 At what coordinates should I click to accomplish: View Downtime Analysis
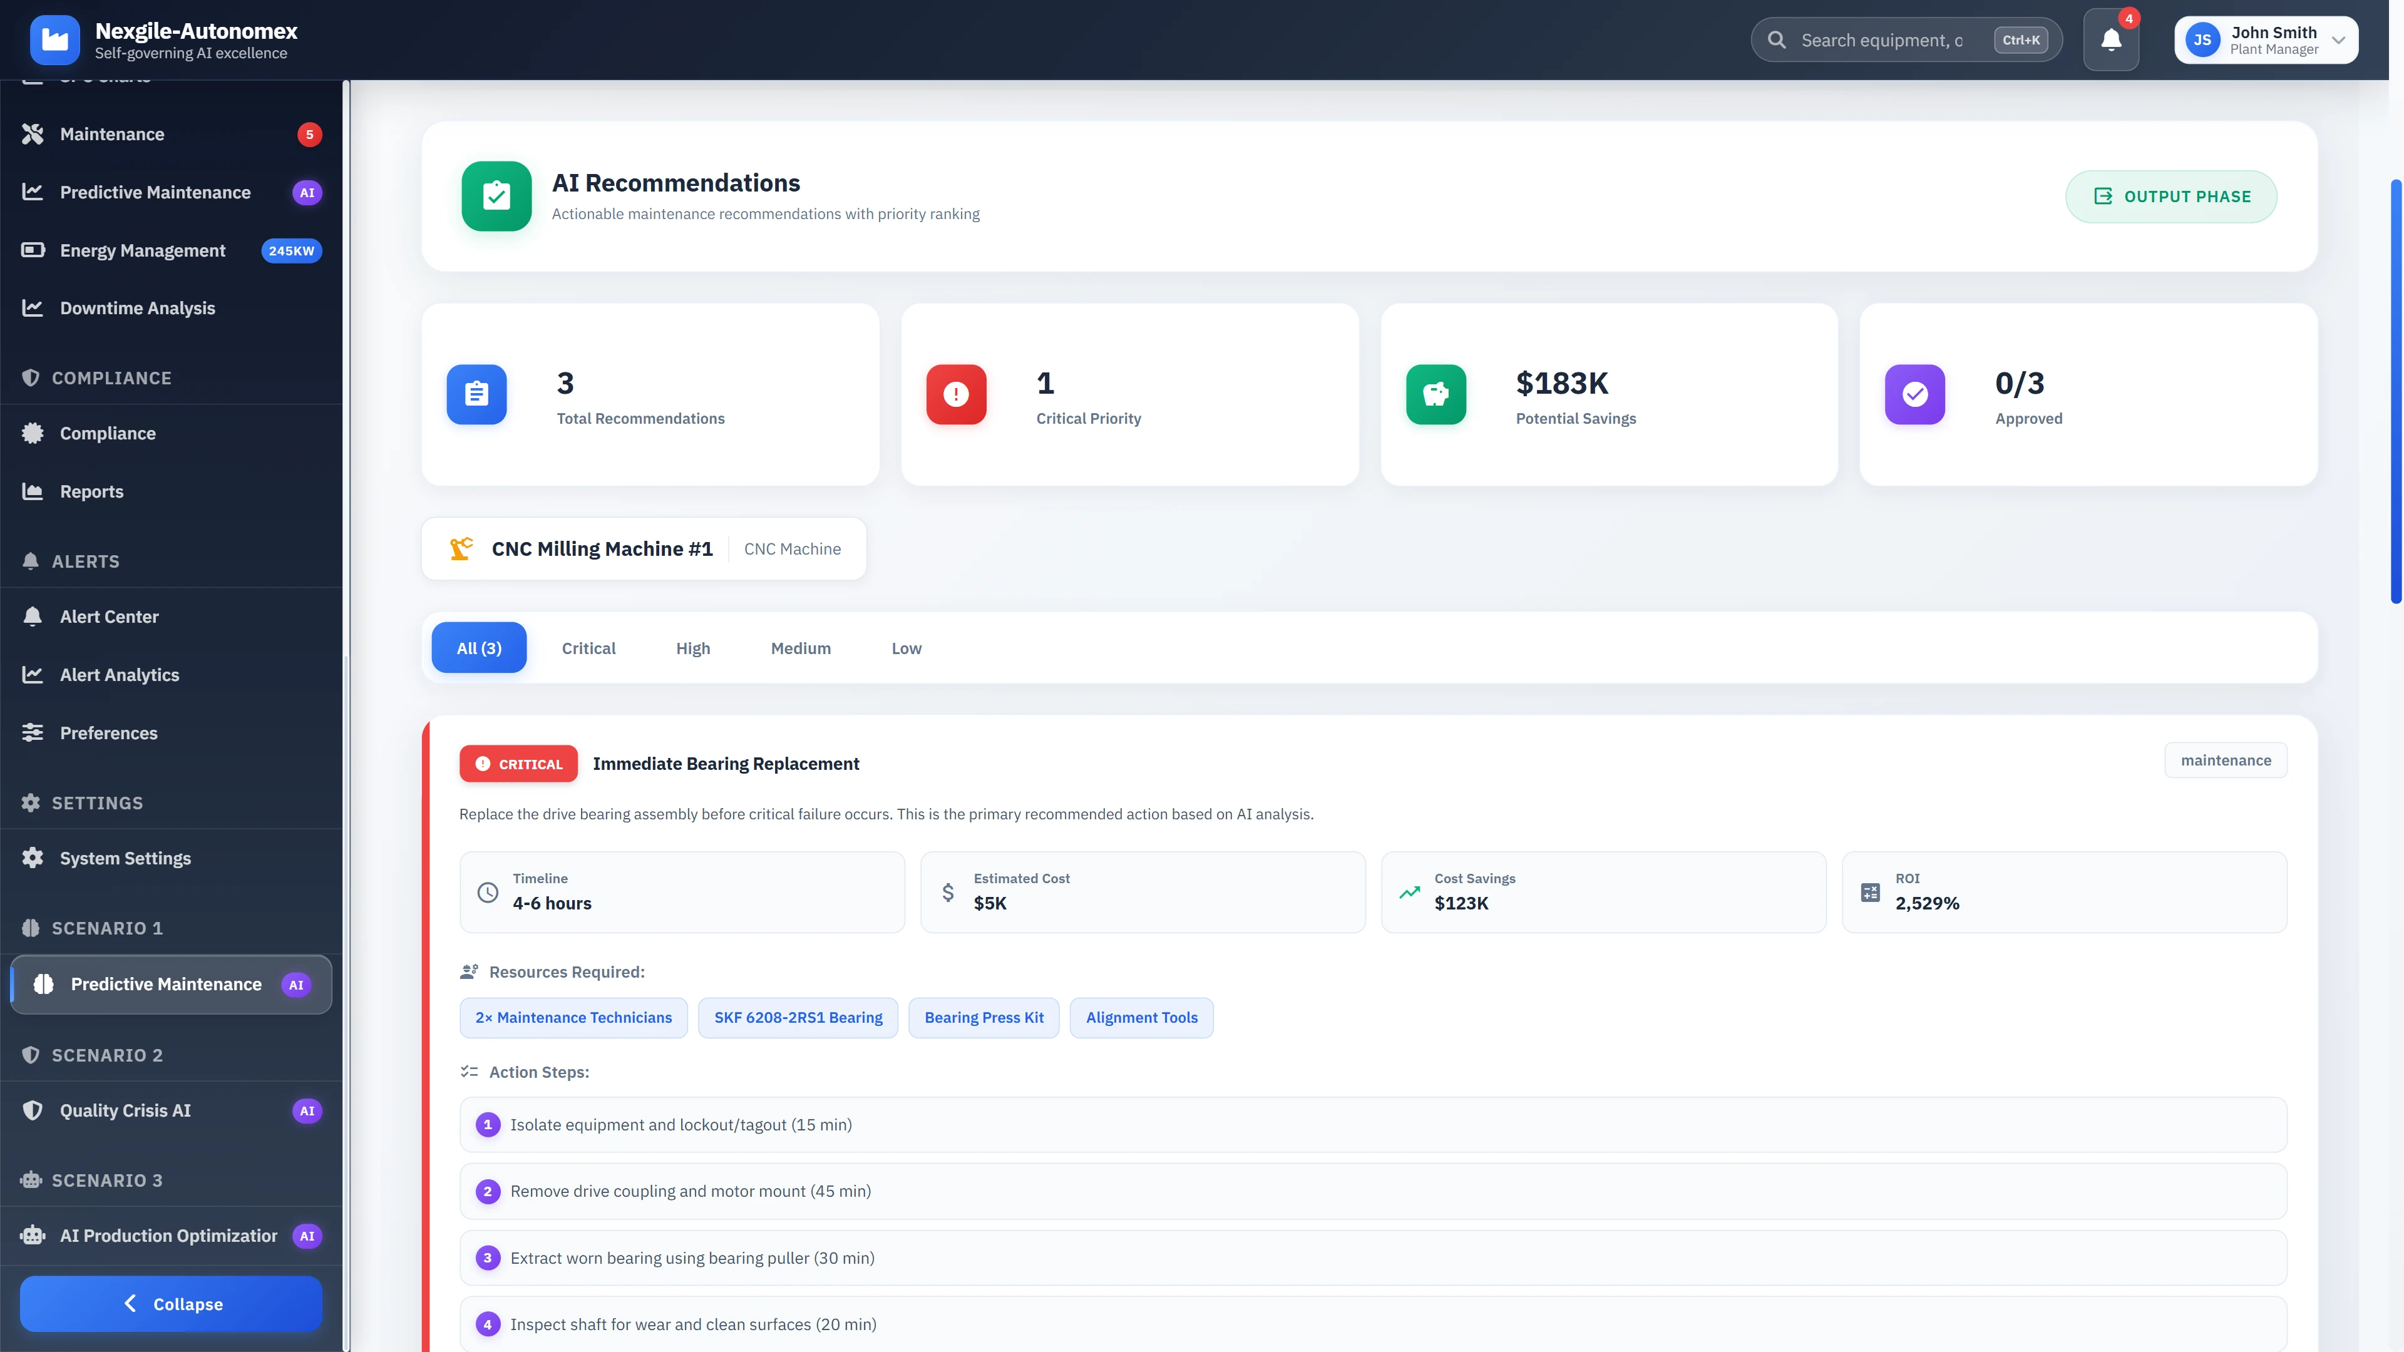137,307
